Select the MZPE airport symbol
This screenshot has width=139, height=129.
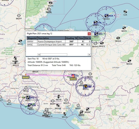pyautogui.click(x=51, y=3)
